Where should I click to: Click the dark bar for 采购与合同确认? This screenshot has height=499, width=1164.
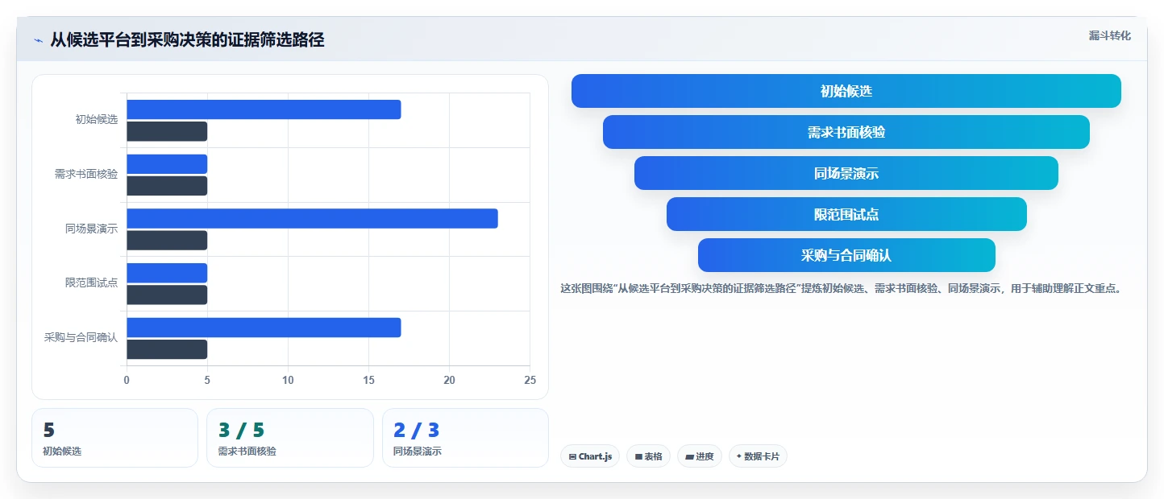point(167,349)
